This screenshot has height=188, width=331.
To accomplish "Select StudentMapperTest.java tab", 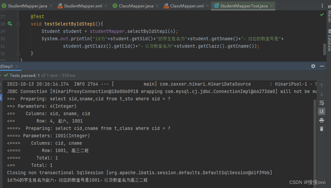I will 244,6.
